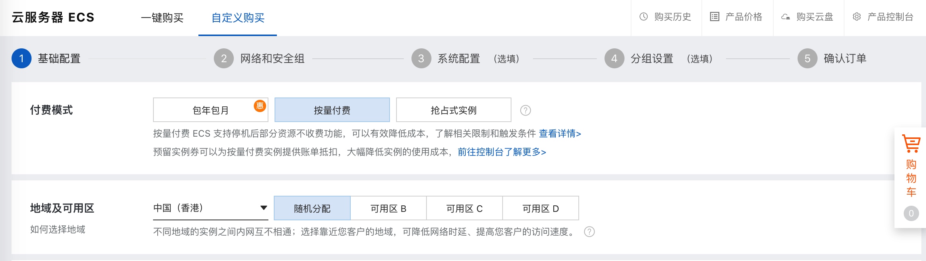Switch to 一键购买 tab
The width and height of the screenshot is (926, 261).
[x=162, y=18]
